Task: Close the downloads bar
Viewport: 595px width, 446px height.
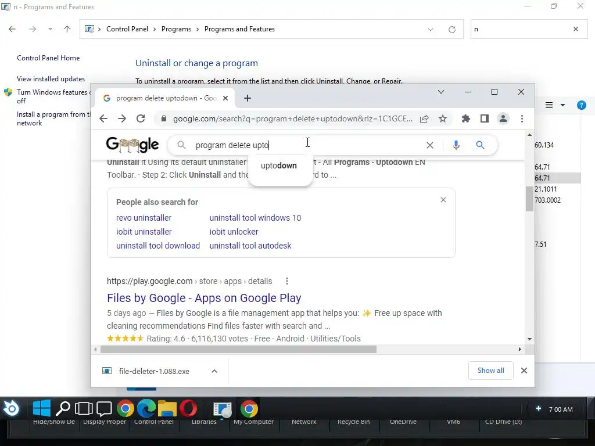Action: 524,371
